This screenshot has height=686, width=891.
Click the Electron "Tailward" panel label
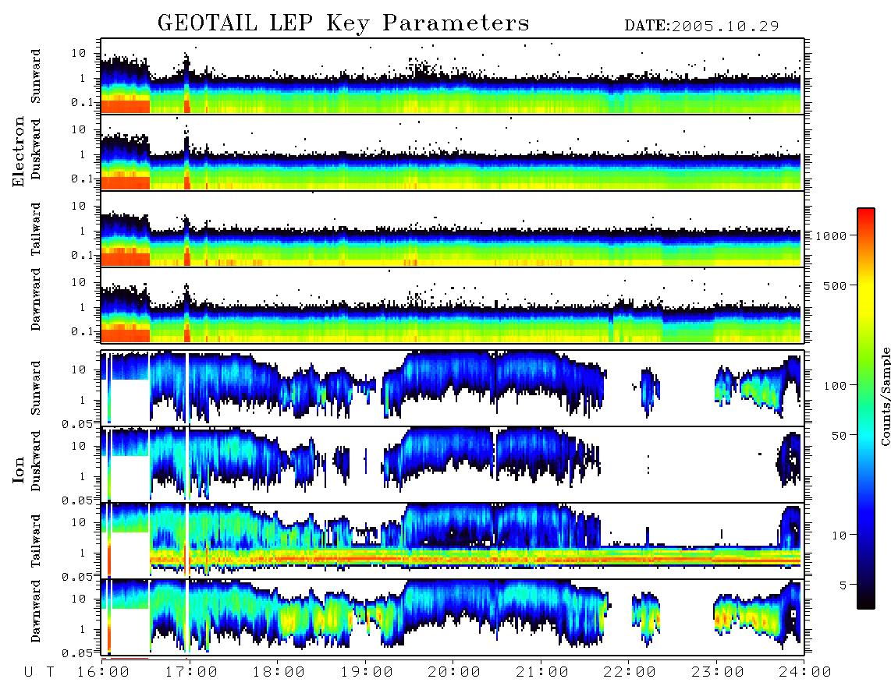coord(36,229)
